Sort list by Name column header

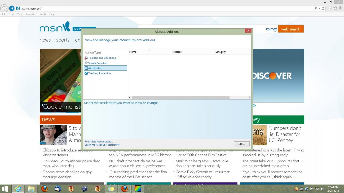pyautogui.click(x=150, y=52)
